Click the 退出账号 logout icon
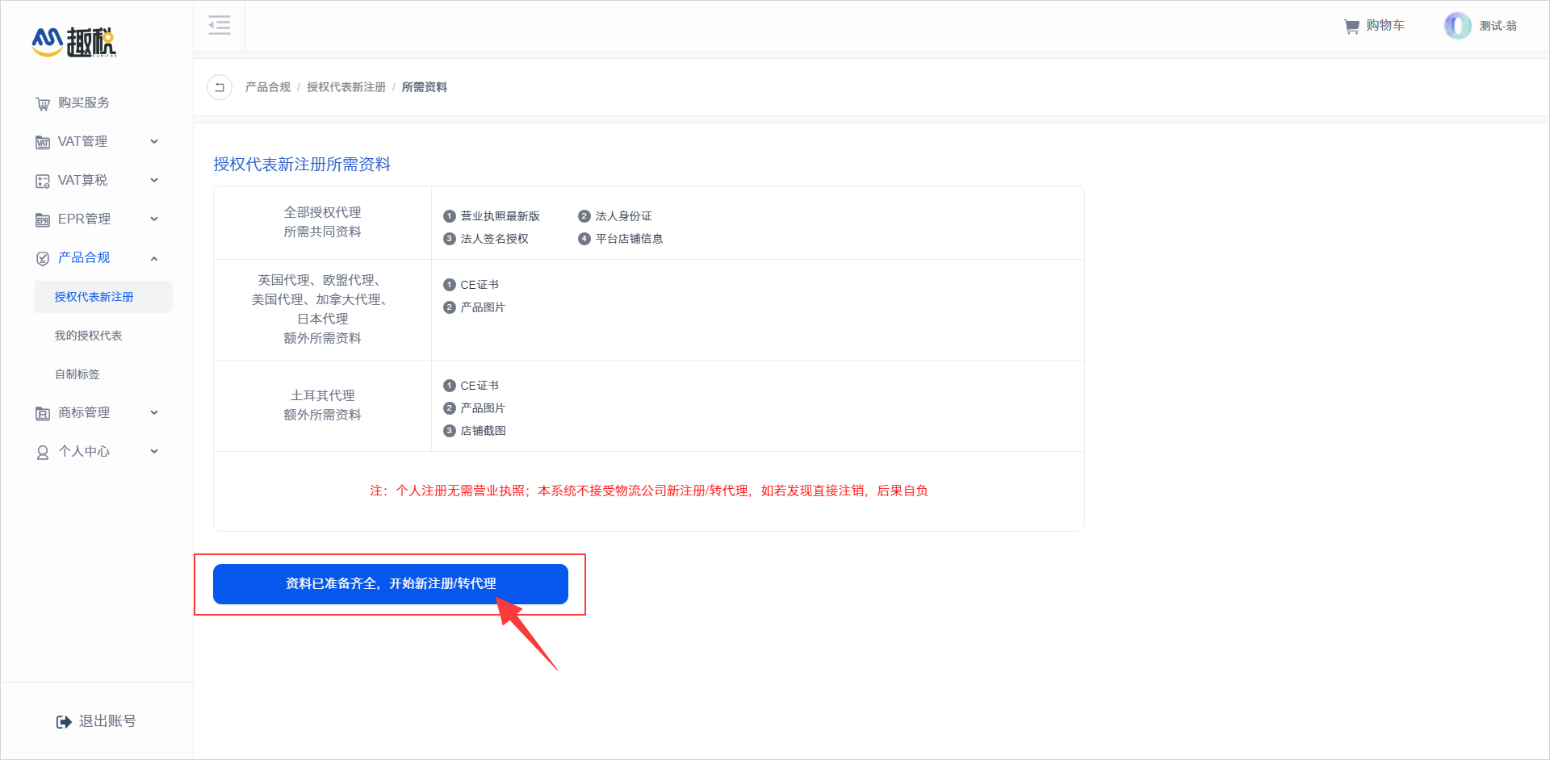The image size is (1550, 760). (x=64, y=722)
